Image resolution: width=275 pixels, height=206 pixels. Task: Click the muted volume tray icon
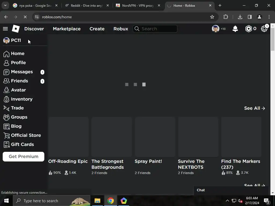tap(240, 201)
